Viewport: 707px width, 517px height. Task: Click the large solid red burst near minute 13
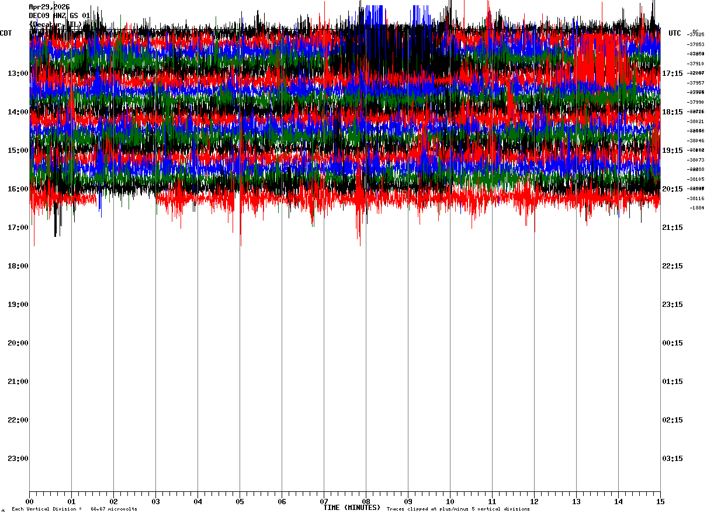click(x=596, y=58)
